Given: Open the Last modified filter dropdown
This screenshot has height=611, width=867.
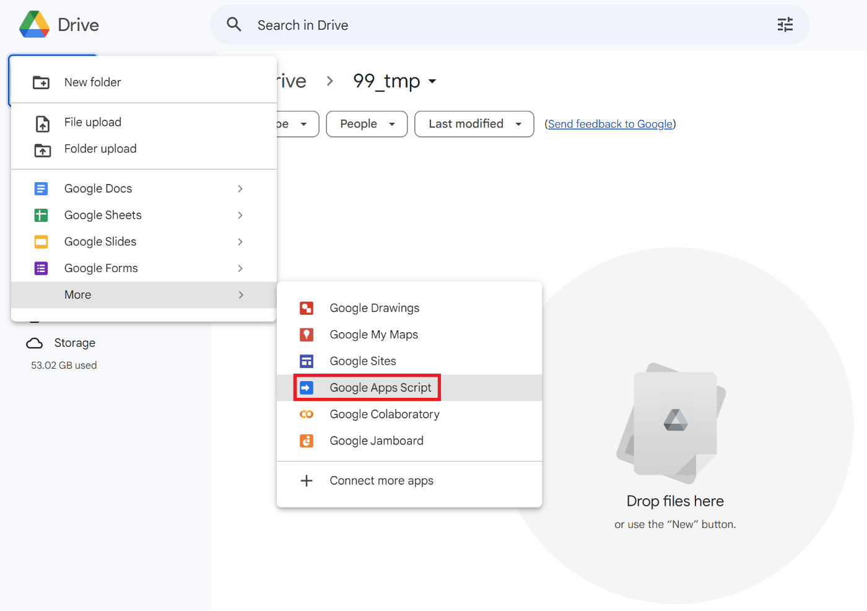Looking at the screenshot, I should tap(474, 124).
